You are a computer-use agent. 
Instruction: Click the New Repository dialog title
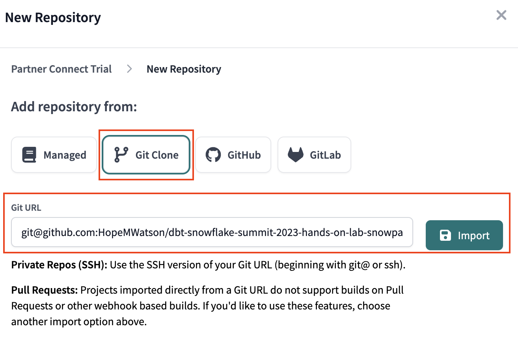click(x=52, y=17)
